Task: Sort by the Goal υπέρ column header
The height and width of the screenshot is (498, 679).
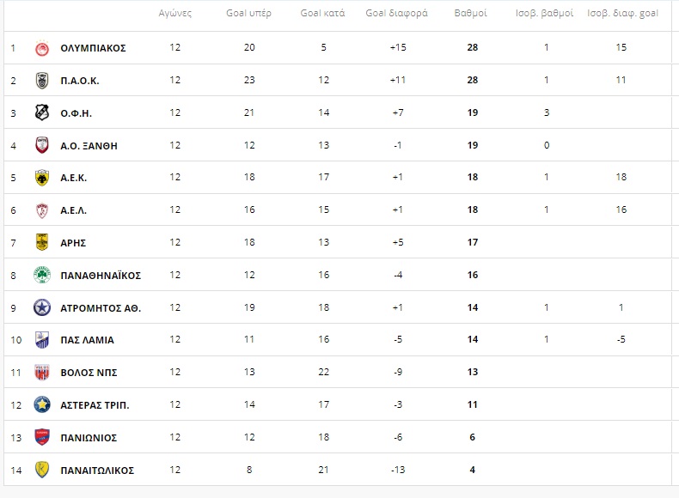Action: click(x=248, y=13)
